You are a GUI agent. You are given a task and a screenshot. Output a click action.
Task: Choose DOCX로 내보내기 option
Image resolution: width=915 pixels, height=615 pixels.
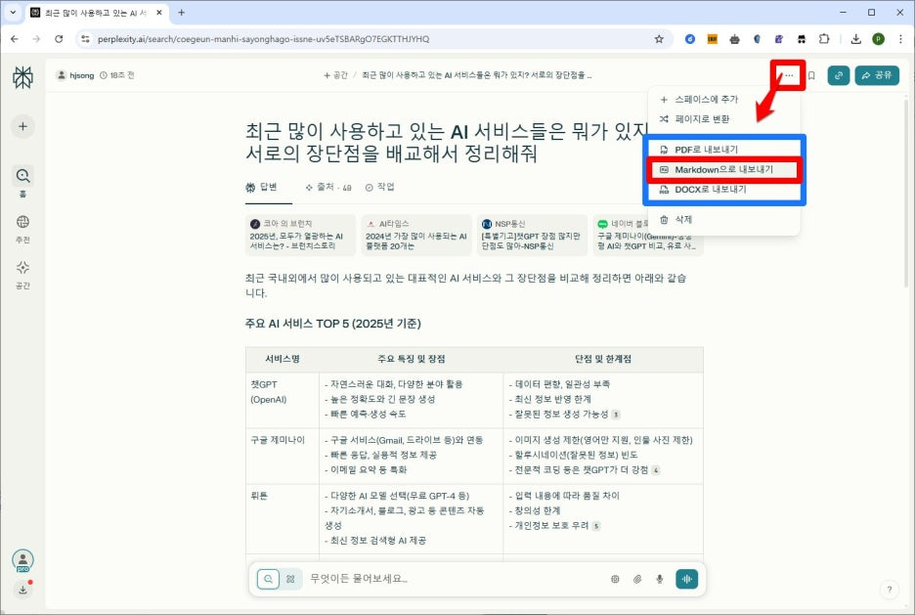[x=723, y=190]
